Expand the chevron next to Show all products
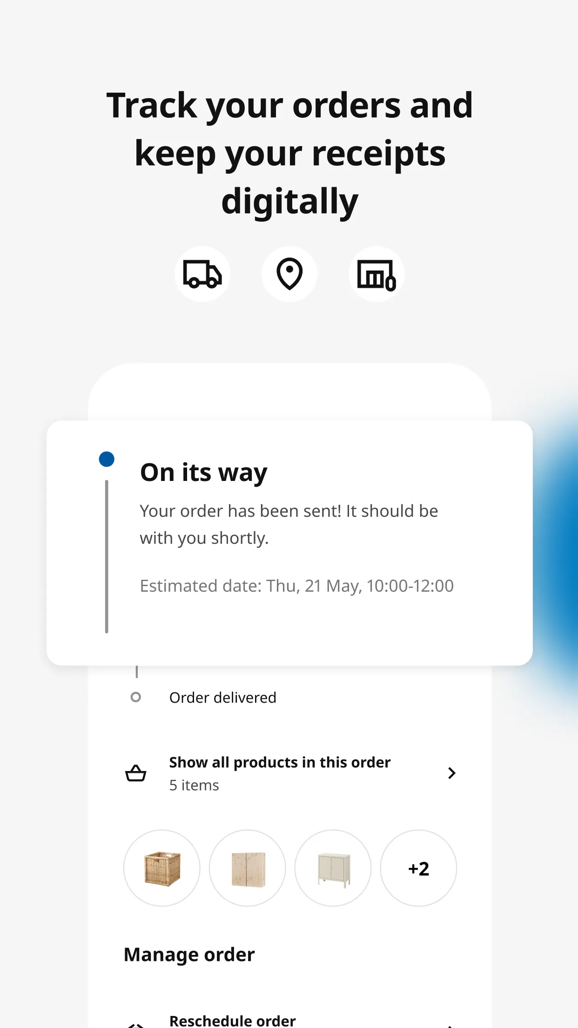Viewport: 578px width, 1028px height. click(451, 773)
